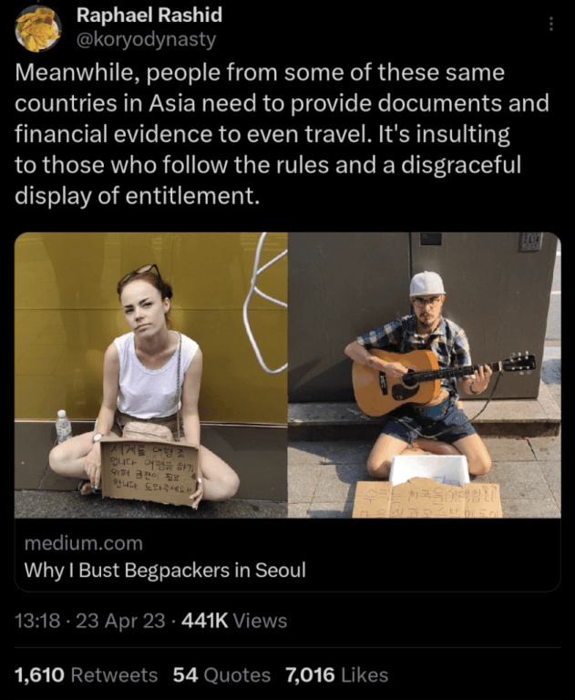Viewport: 575px width, 700px height.
Task: Open the 1,610 Retweets list
Action: [x=87, y=675]
